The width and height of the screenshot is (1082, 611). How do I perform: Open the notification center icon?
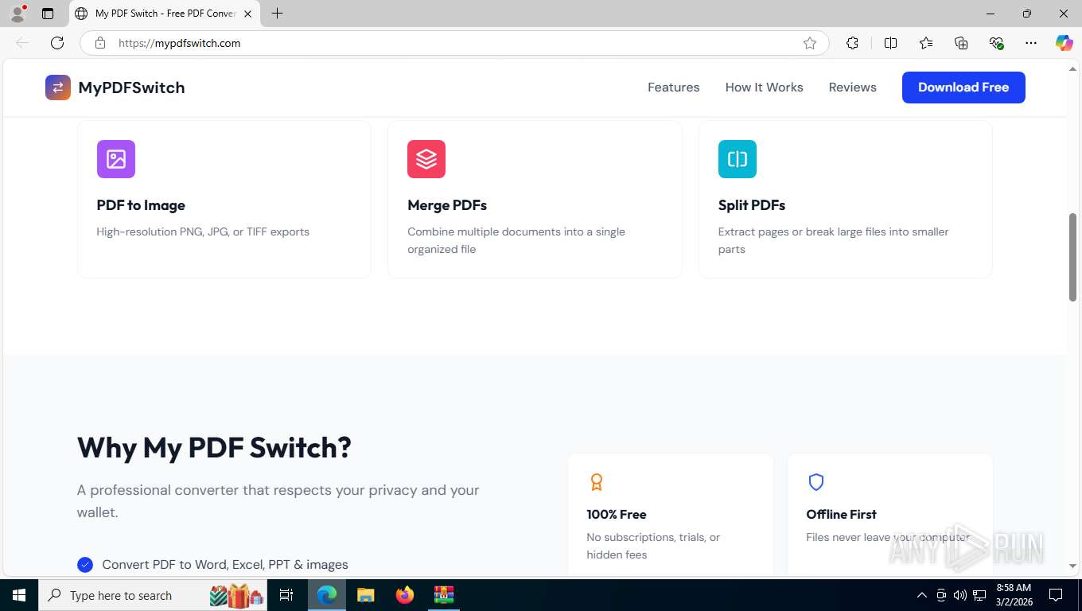tap(1056, 595)
